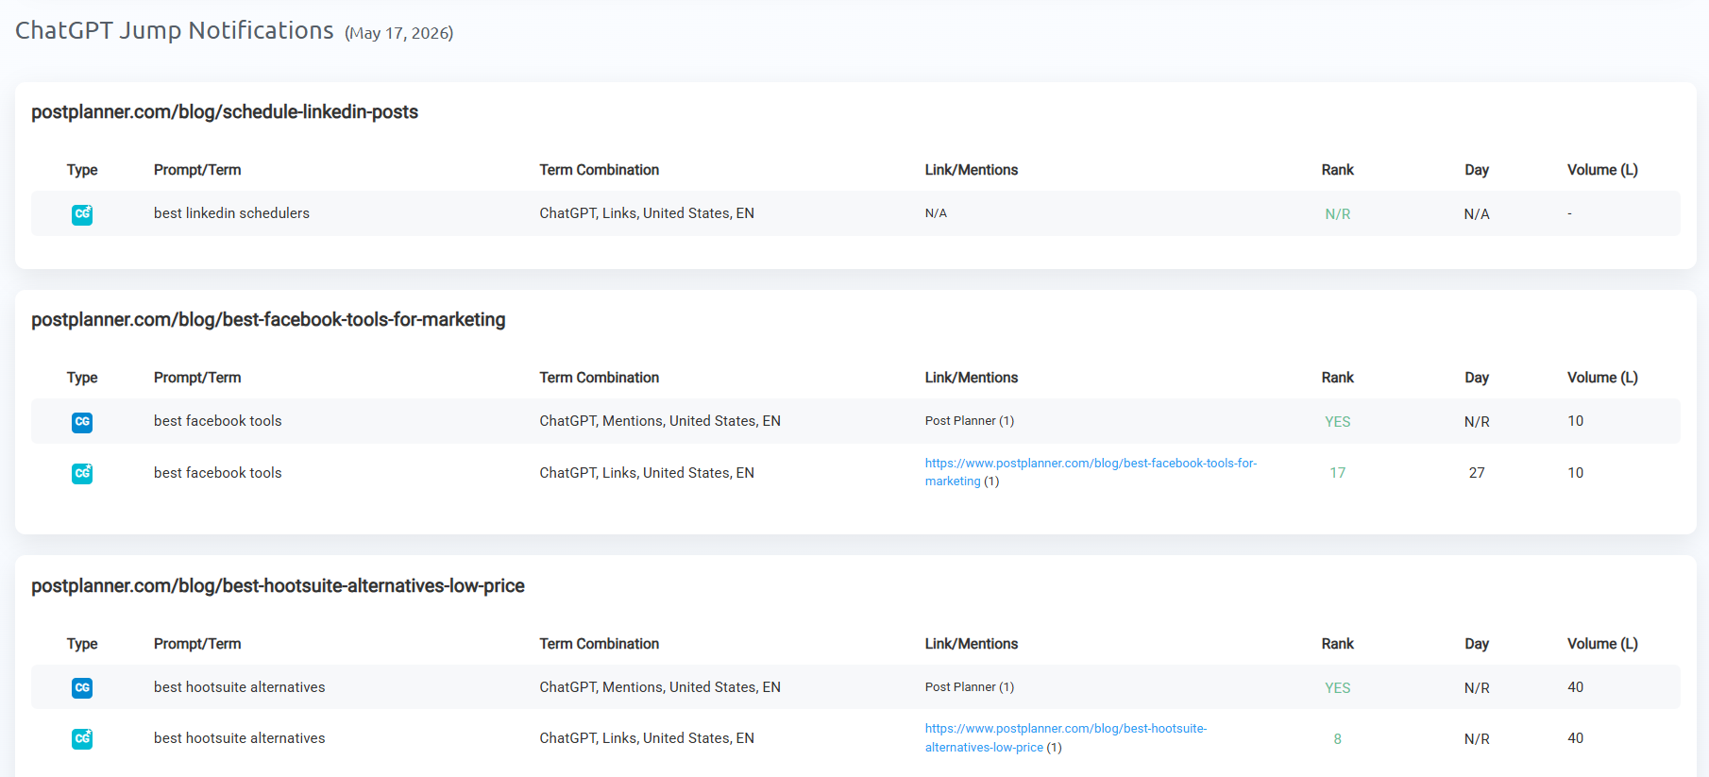Click the CG mentions icon in the Post Planner best facebook tools row
The width and height of the screenshot is (1709, 777).
pyautogui.click(x=82, y=422)
